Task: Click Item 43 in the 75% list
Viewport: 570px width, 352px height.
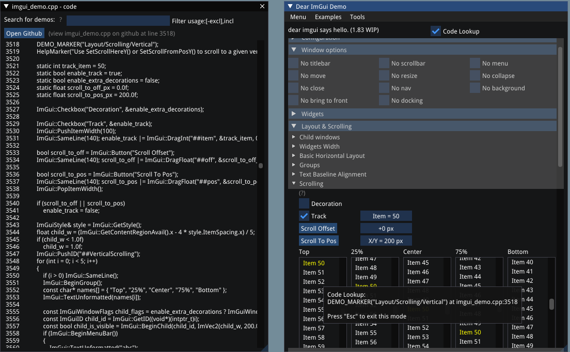Action: (x=470, y=267)
